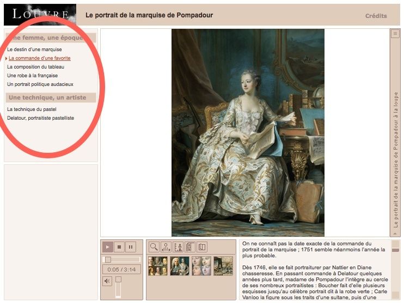Open the Crédits link
Viewport: 404px width, 303px height.
click(376, 16)
